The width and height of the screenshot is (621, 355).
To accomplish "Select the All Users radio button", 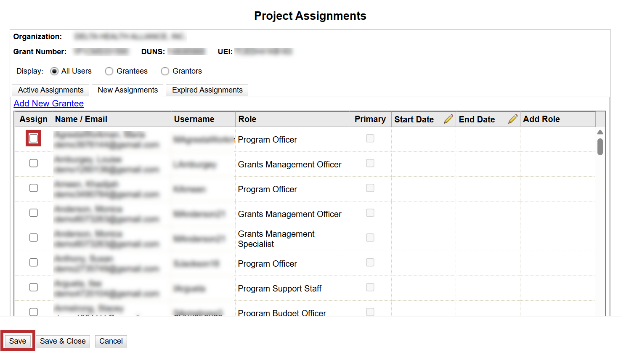I will click(54, 71).
